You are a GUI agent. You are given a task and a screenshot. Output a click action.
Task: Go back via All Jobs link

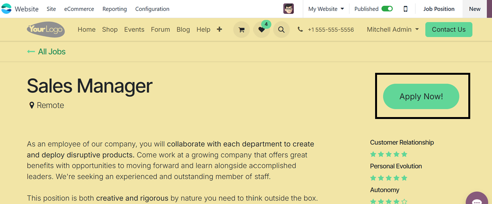coord(46,51)
